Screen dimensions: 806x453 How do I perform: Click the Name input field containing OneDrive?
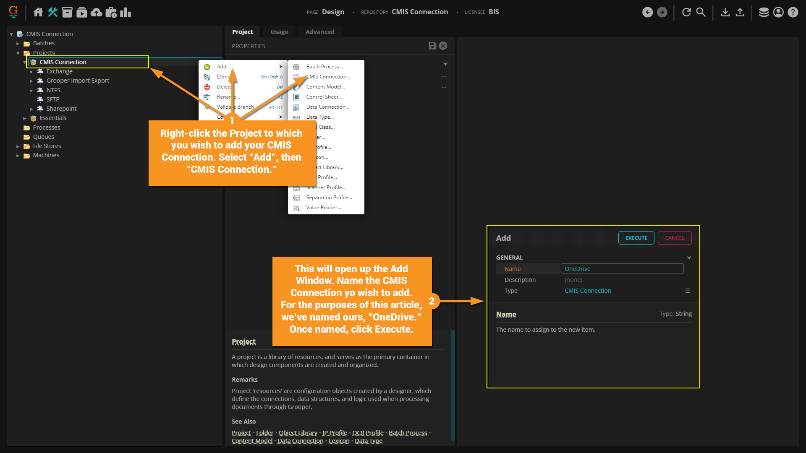point(622,269)
